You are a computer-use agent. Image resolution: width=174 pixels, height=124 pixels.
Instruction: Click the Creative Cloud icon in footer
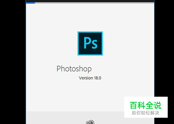90,122
